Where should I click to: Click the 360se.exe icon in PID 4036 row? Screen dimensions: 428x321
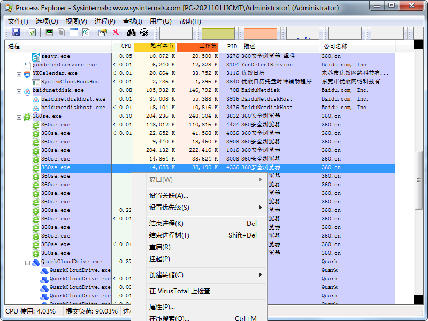pos(36,133)
